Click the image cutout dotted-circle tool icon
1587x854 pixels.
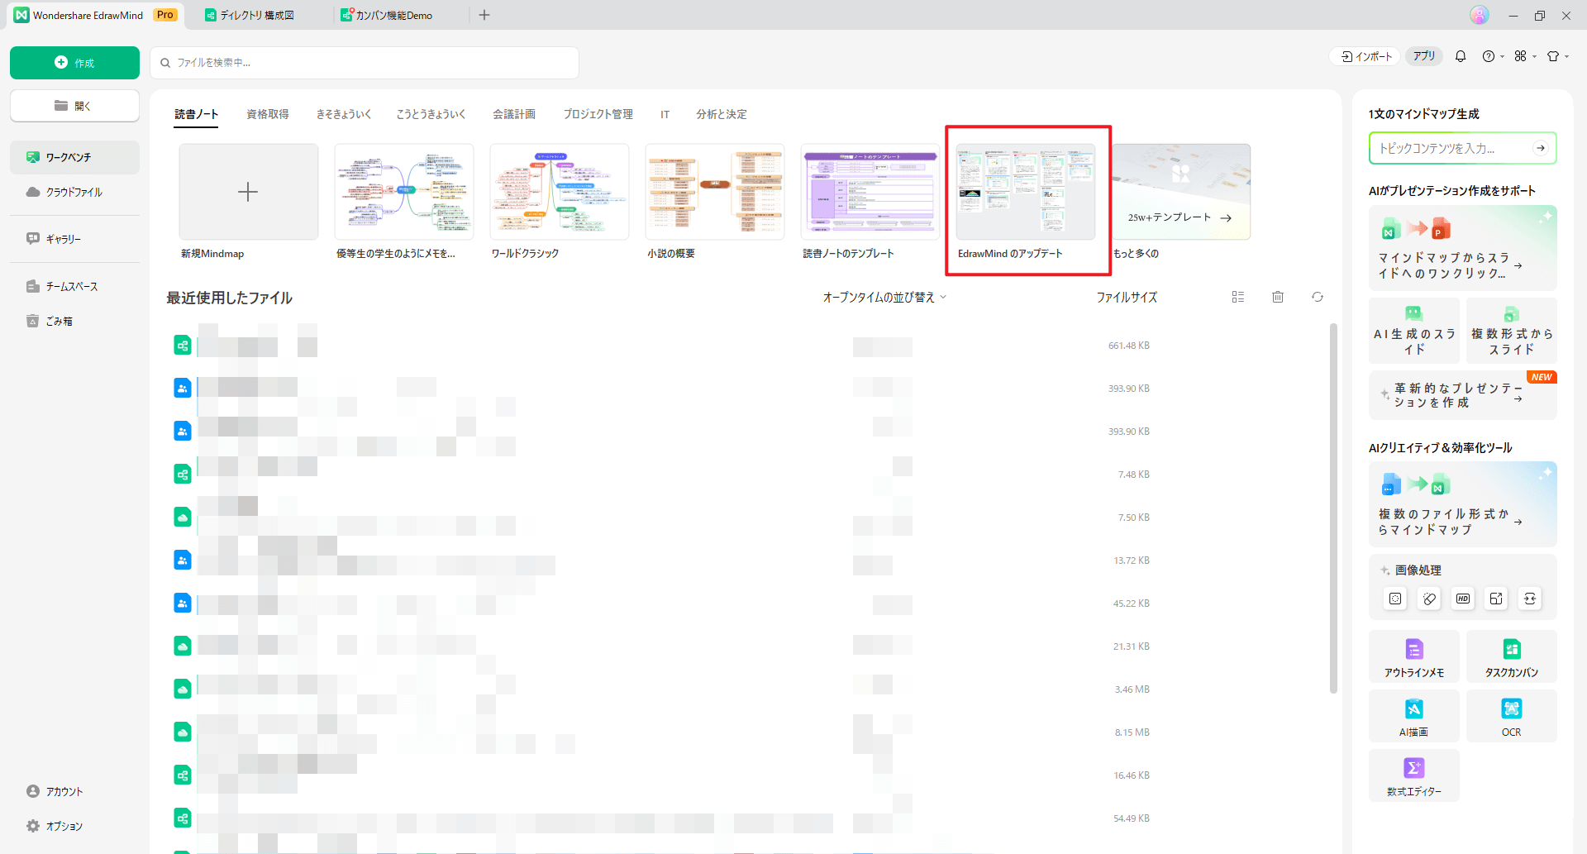pos(1395,599)
